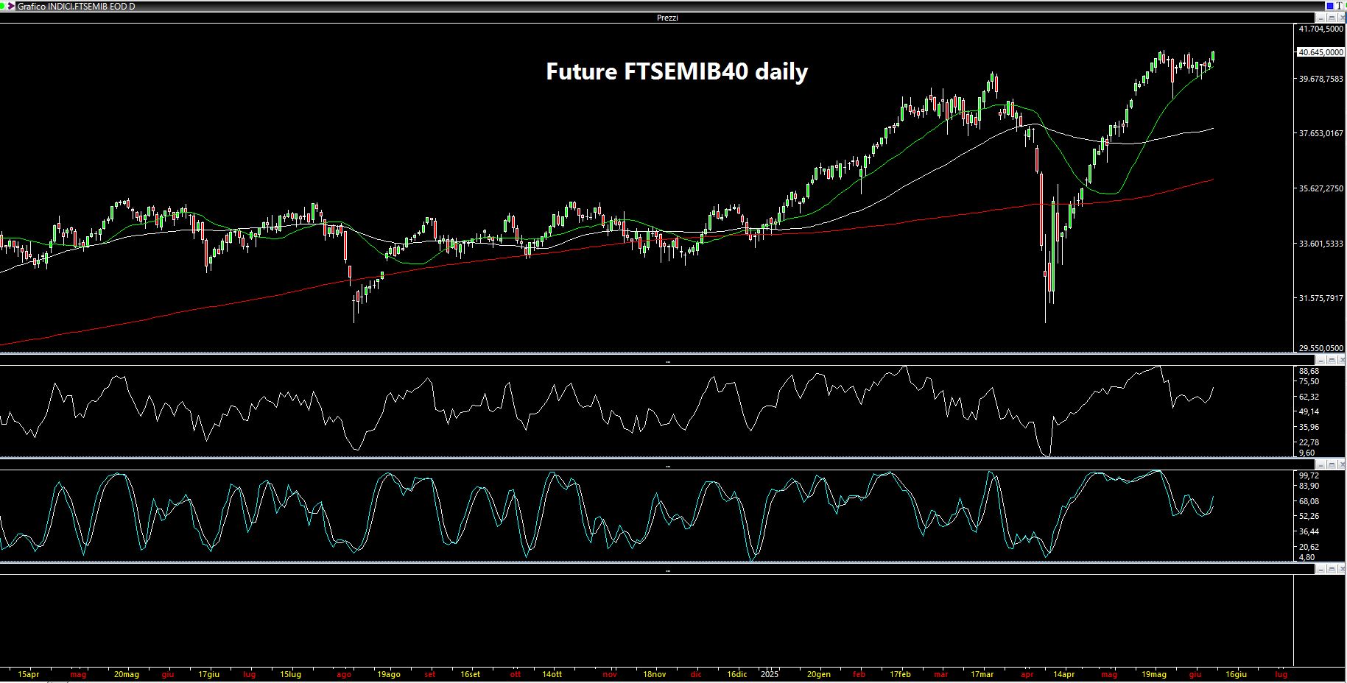Click the nov month label

[x=610, y=674]
